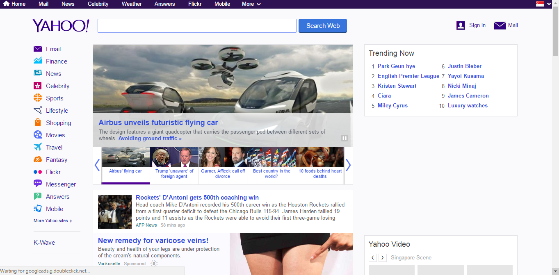Click trending topic Yayoi Kusama

click(466, 76)
